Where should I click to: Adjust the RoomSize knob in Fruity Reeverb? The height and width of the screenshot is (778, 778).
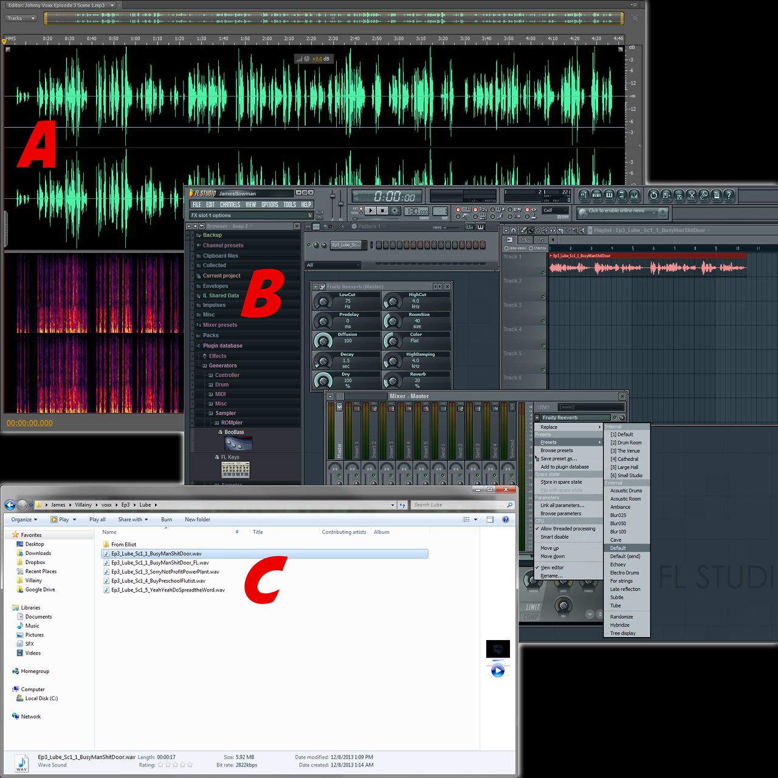click(x=393, y=321)
